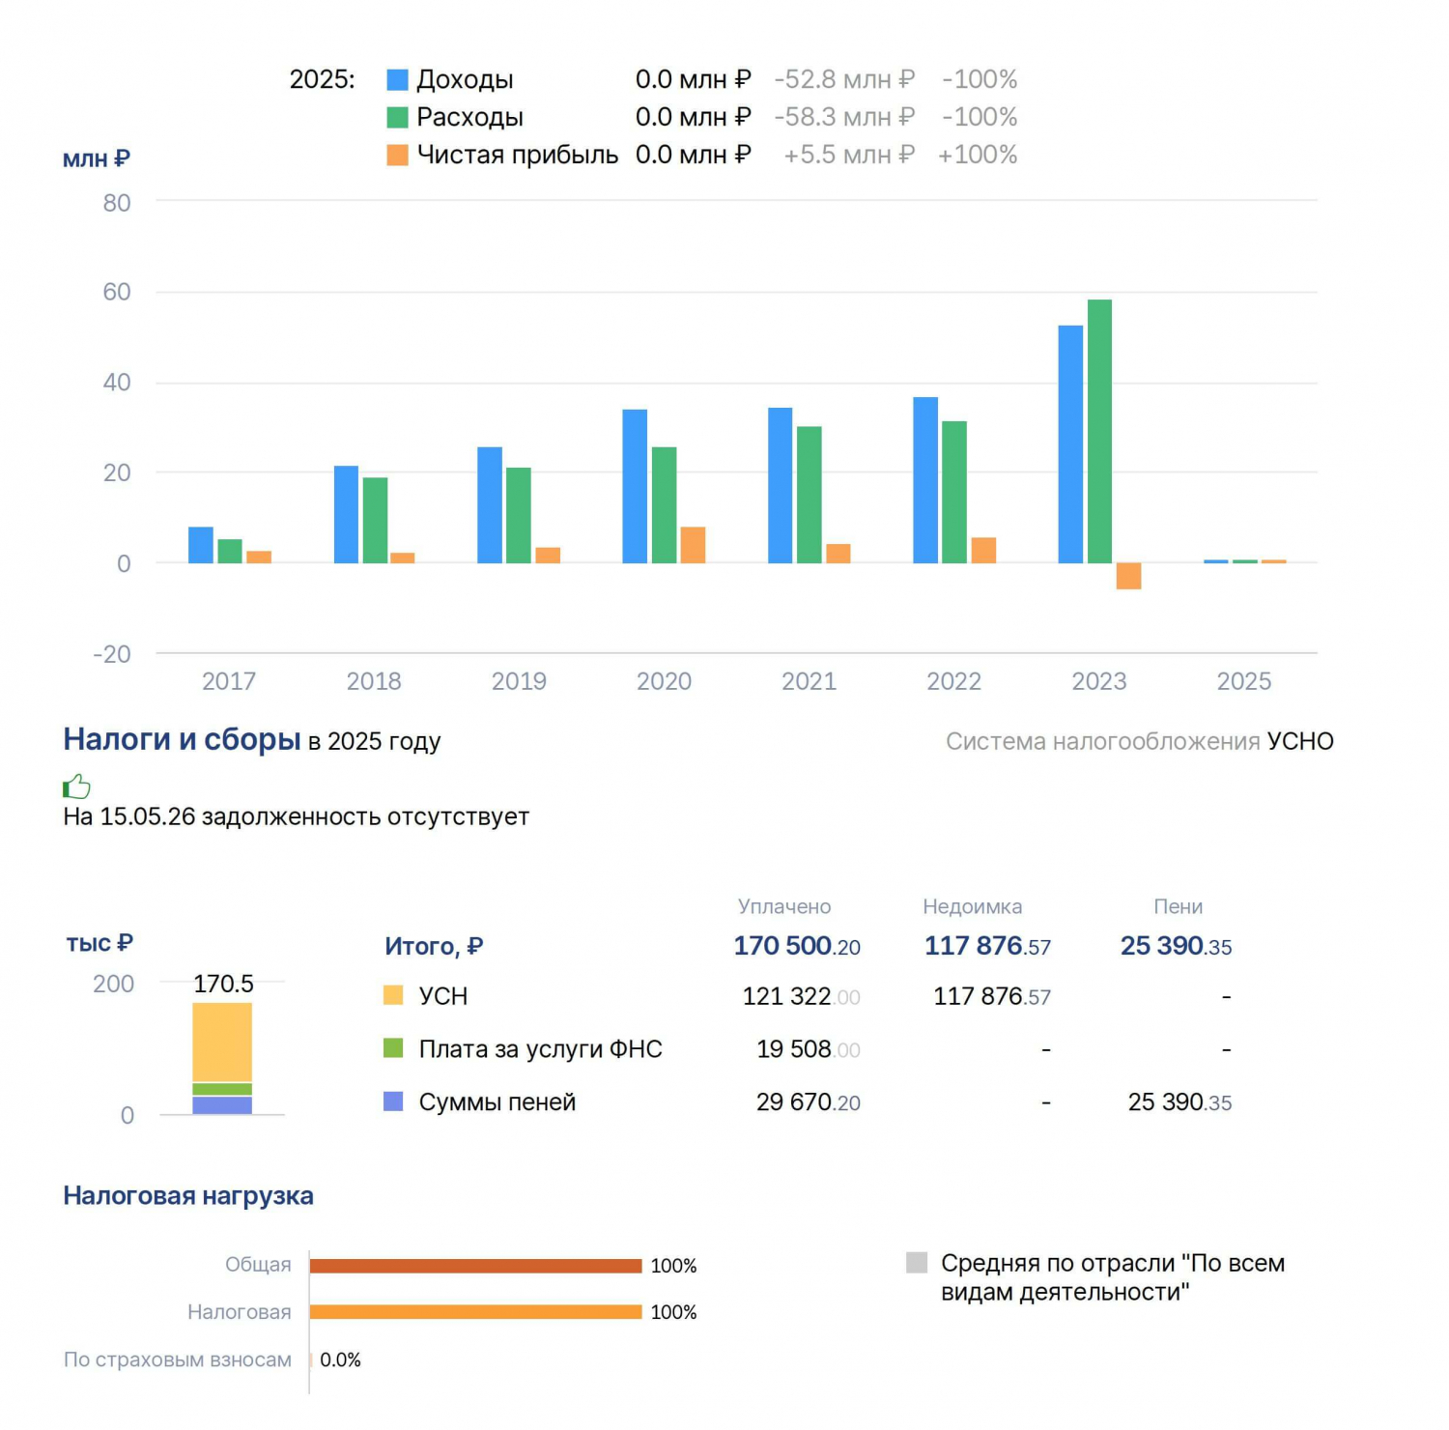The width and height of the screenshot is (1449, 1430).
Task: Click the purple Суммы пеней legend square
Action: (393, 1101)
